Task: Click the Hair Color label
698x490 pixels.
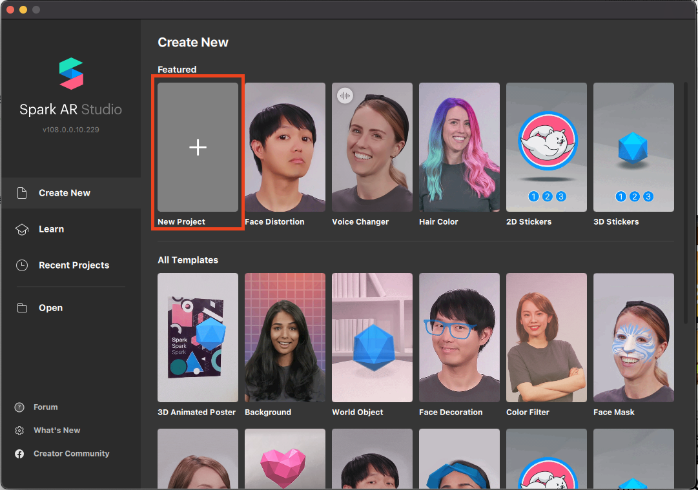Action: coord(438,221)
